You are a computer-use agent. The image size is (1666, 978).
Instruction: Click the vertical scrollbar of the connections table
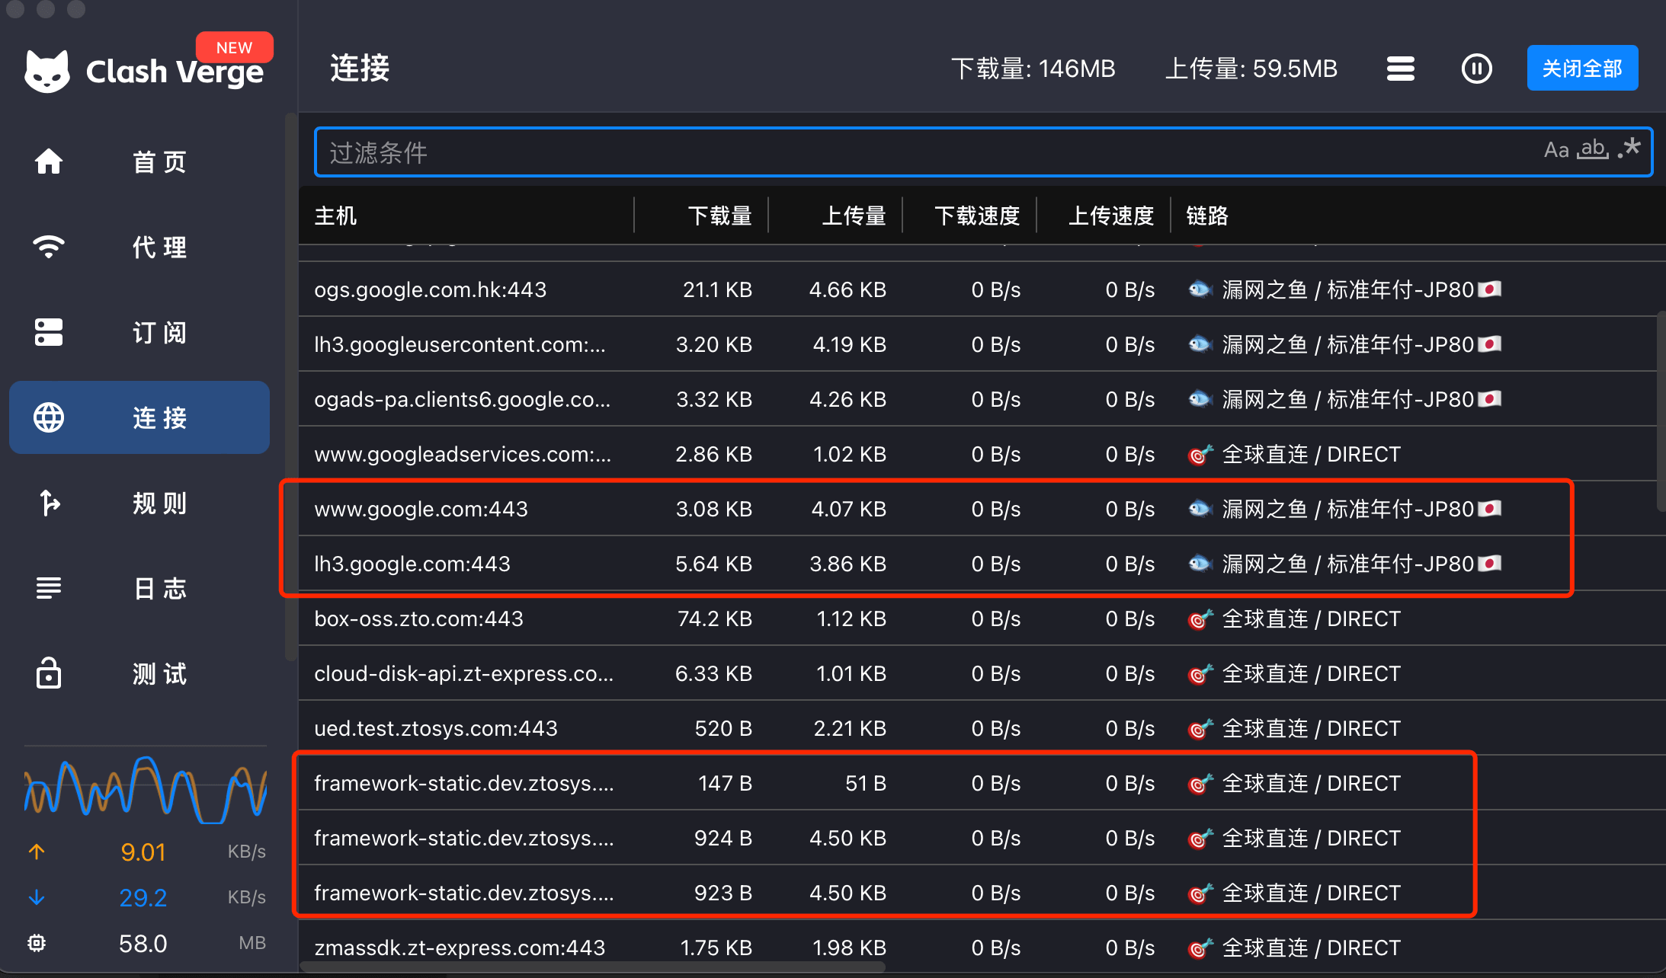click(x=1661, y=411)
